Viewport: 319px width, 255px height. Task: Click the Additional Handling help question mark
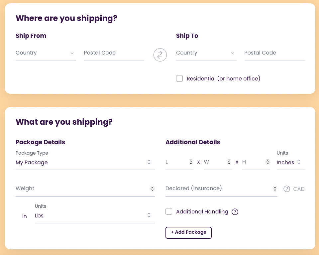(x=235, y=212)
